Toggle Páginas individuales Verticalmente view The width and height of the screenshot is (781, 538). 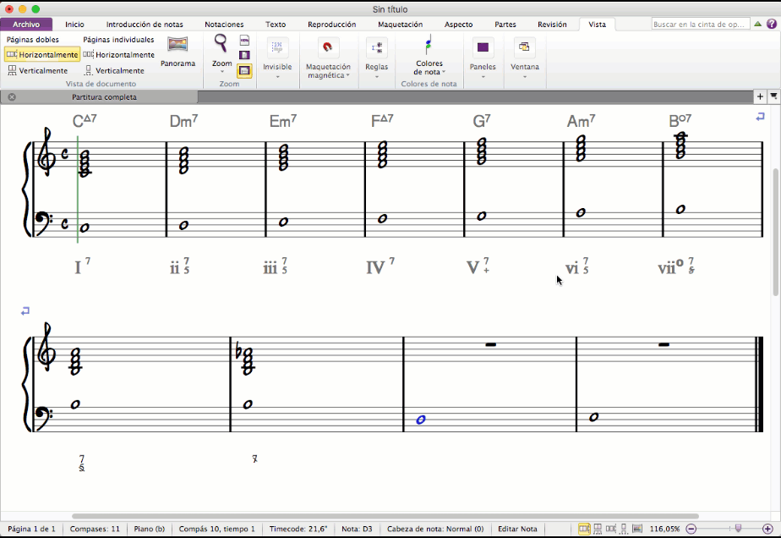tap(114, 70)
